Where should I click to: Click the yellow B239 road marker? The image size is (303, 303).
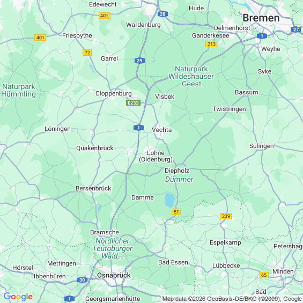coord(226,216)
